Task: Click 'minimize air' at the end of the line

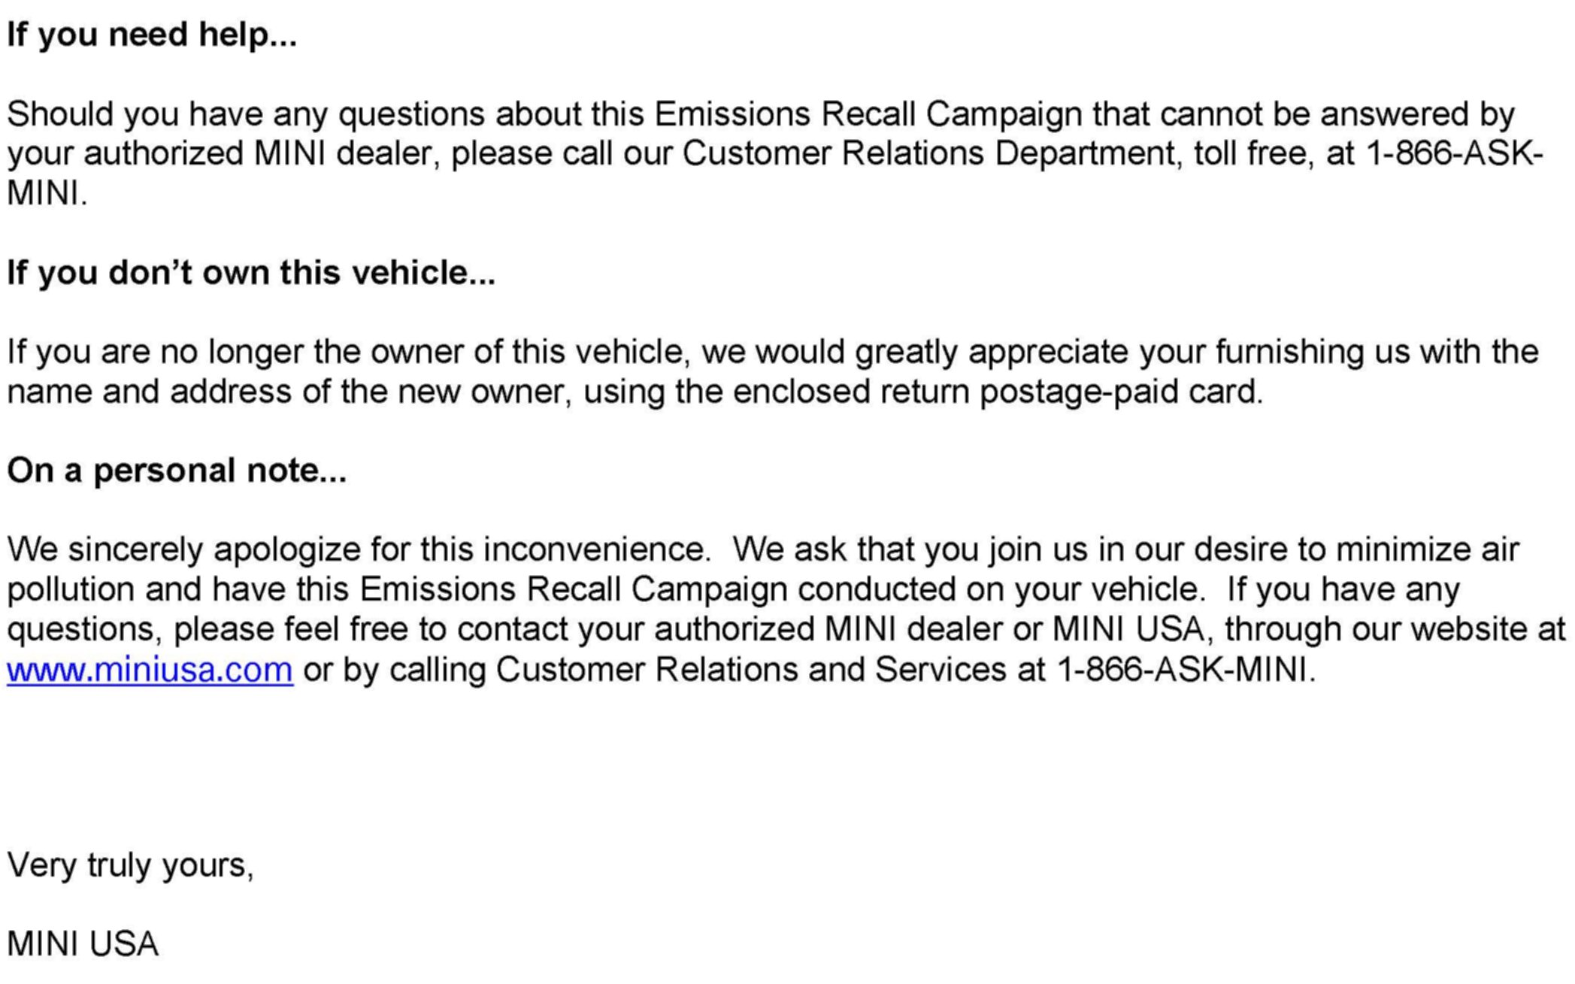Action: (x=1427, y=550)
